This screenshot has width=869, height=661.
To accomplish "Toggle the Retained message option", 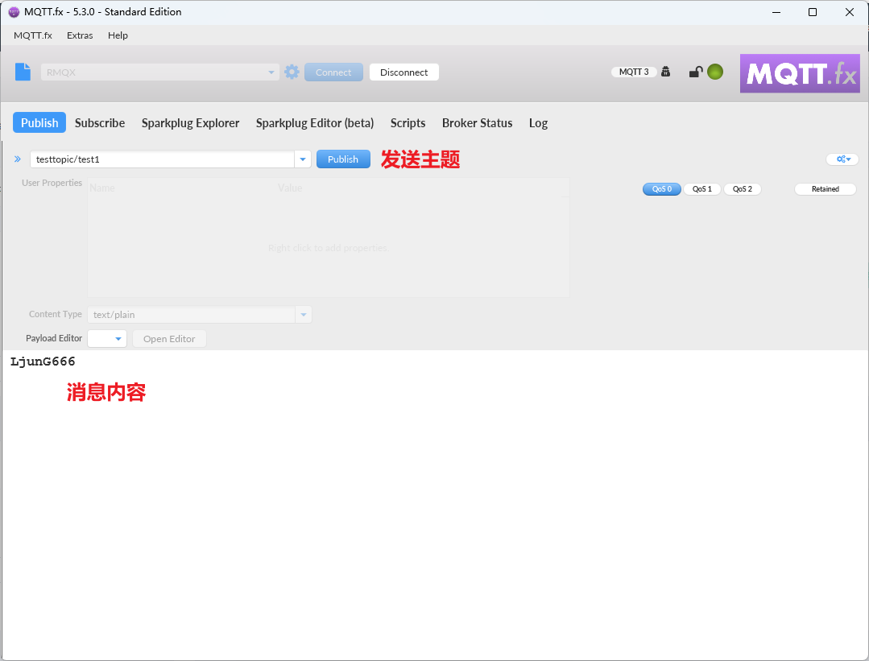I will 826,189.
